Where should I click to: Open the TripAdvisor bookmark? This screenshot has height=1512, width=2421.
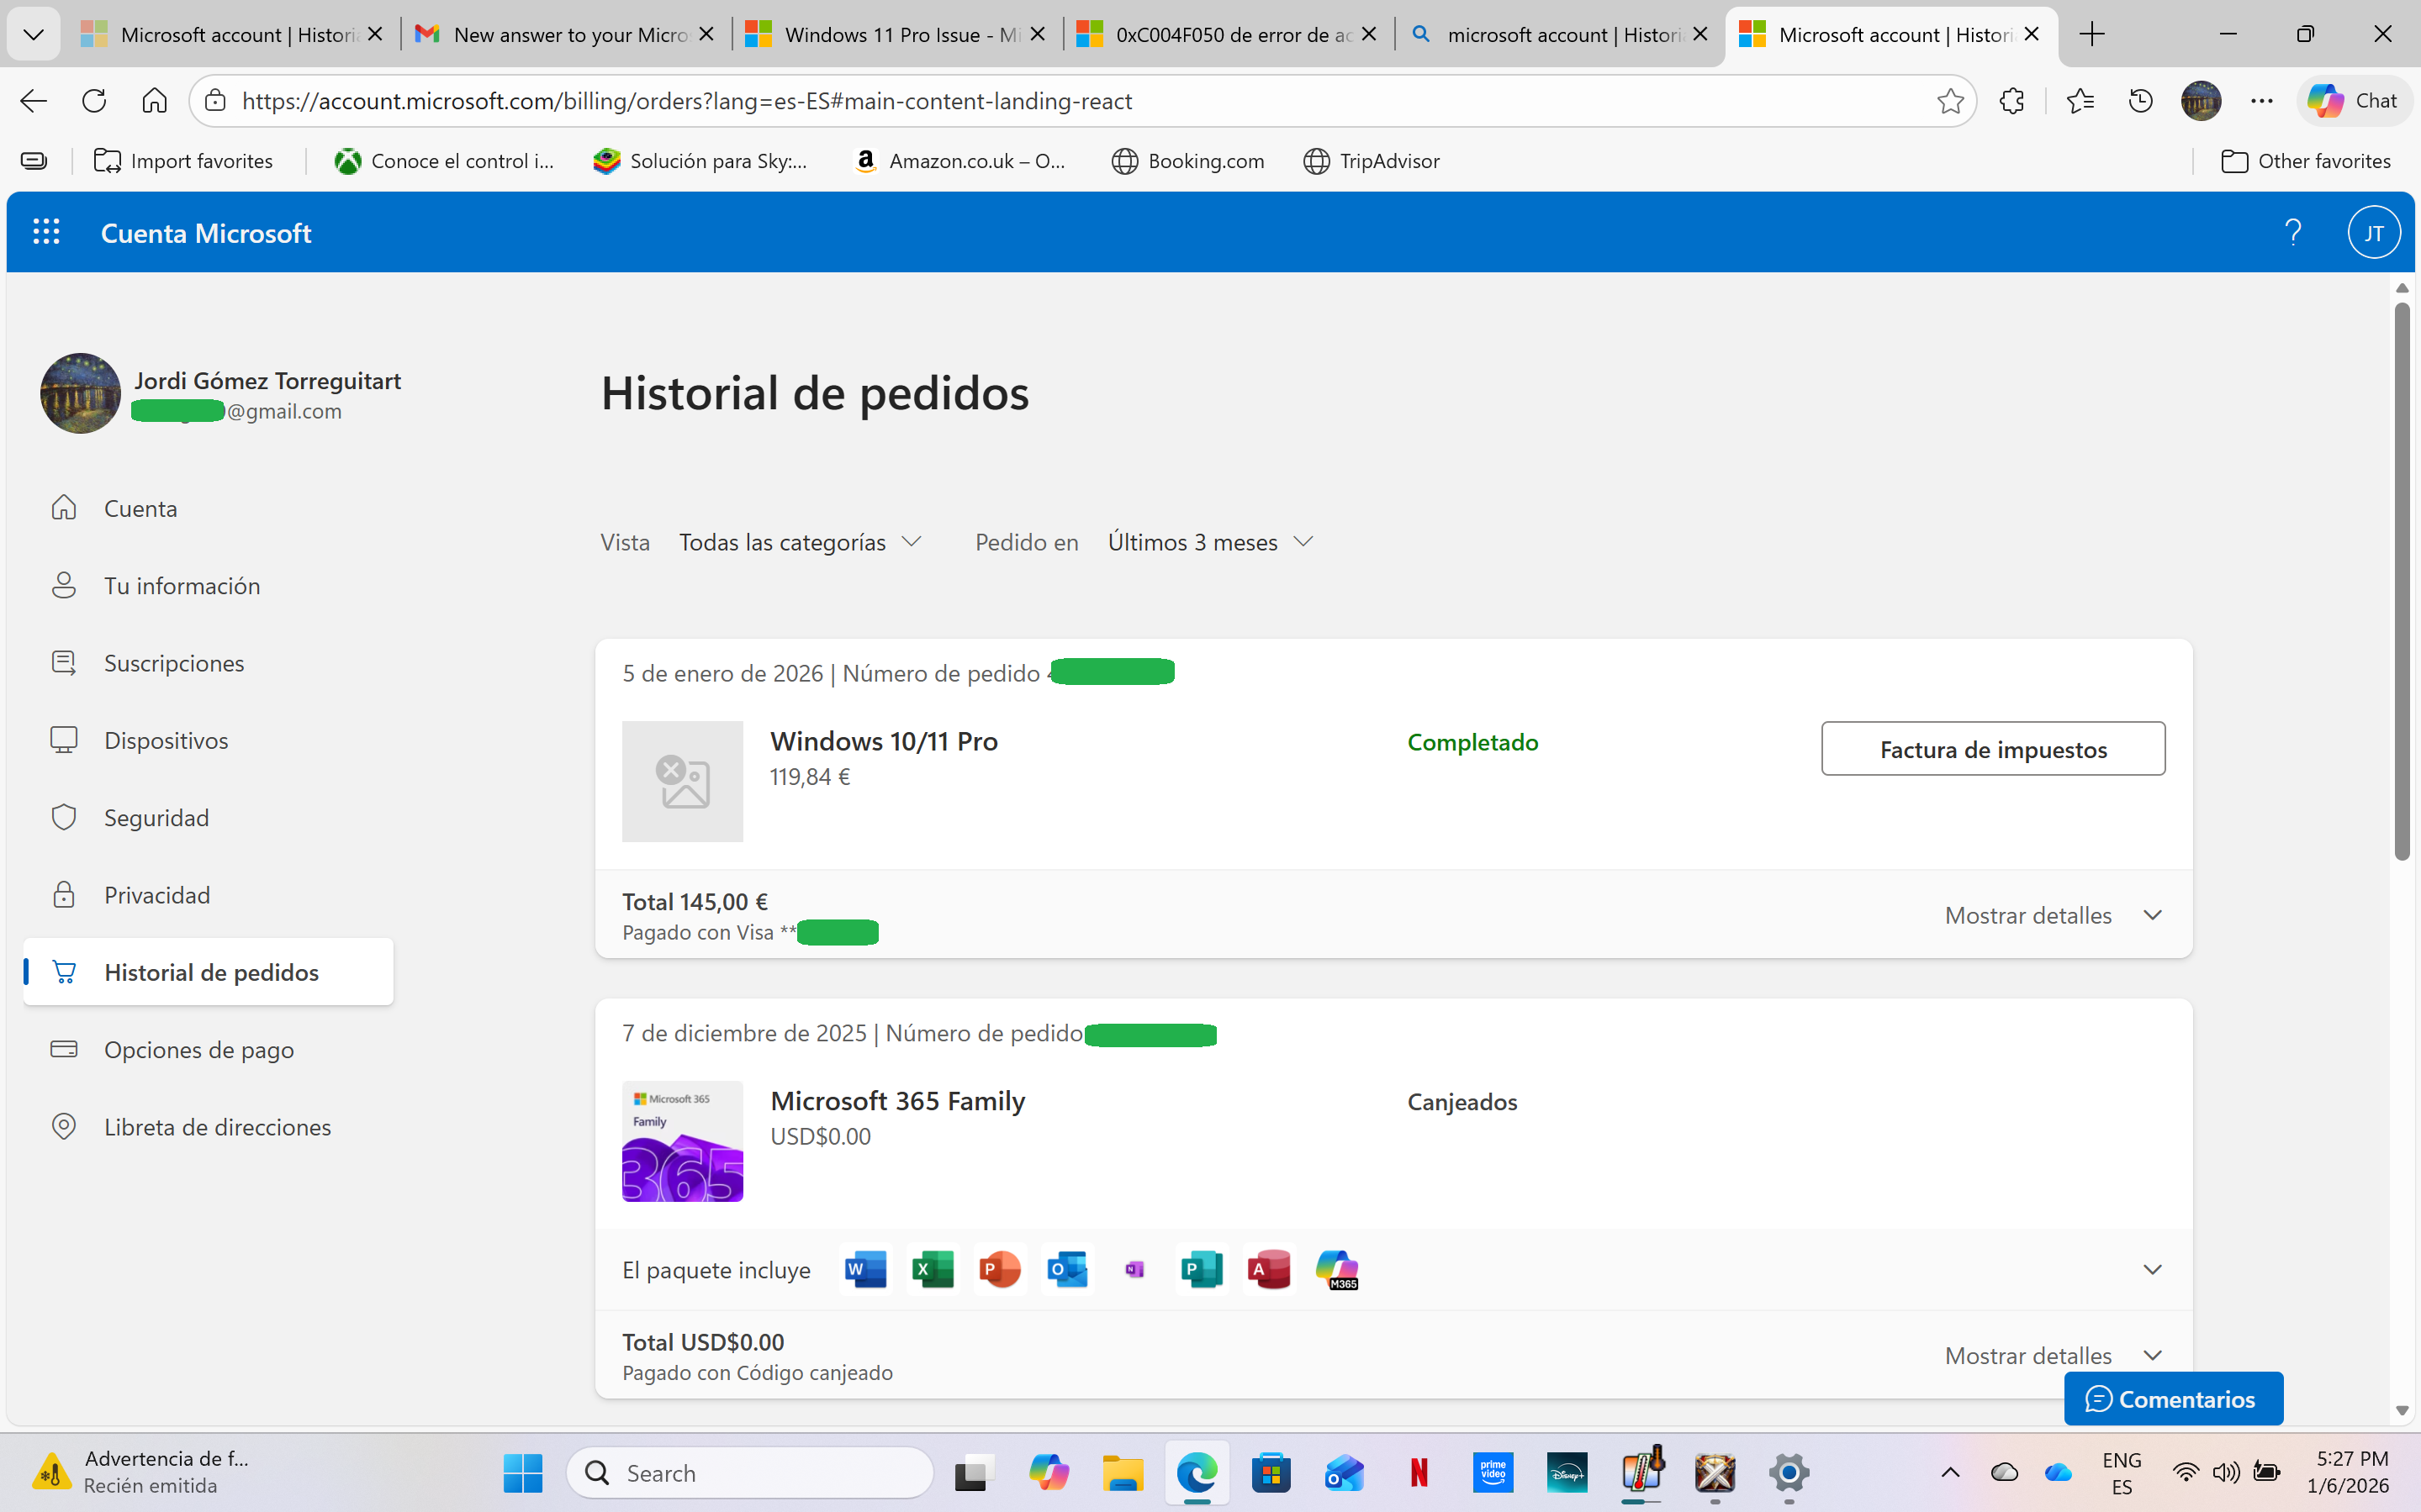point(1372,161)
